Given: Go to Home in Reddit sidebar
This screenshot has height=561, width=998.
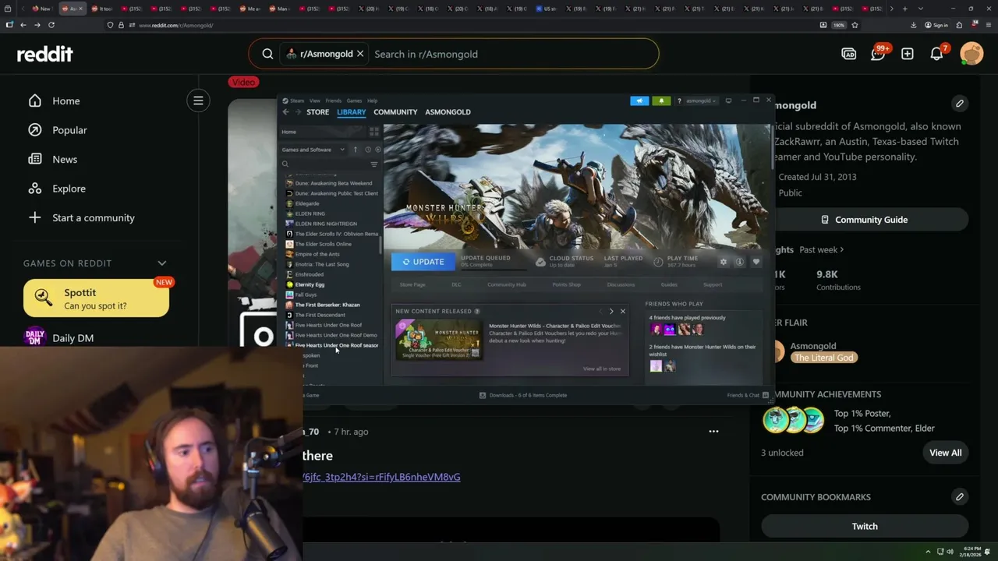Looking at the screenshot, I should coord(55,101).
